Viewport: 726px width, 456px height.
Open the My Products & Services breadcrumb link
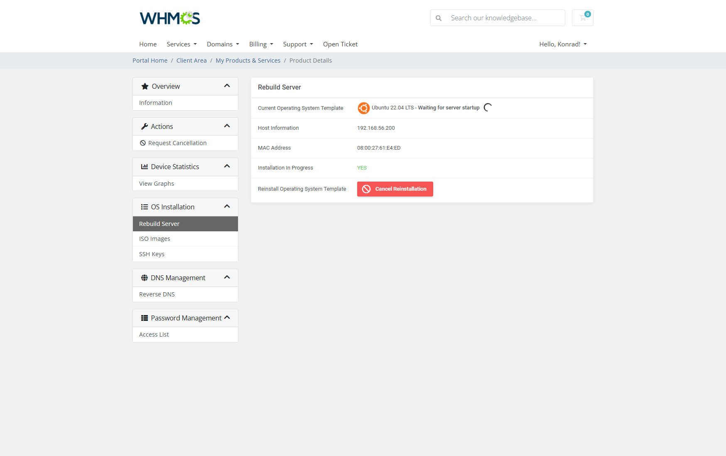tap(248, 60)
